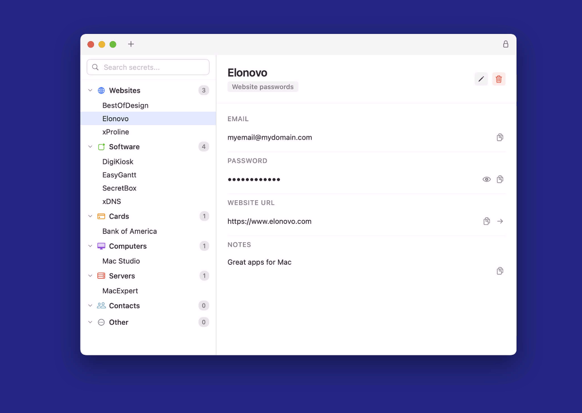The height and width of the screenshot is (413, 582).
Task: Open the xDNS entry
Action: point(148,202)
